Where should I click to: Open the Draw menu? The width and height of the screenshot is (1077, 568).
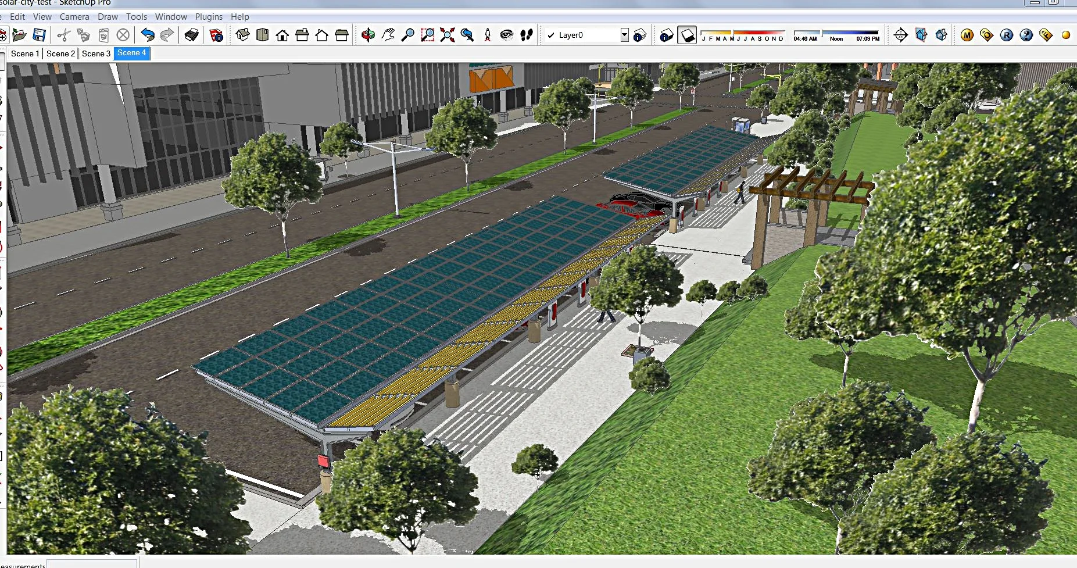[108, 17]
